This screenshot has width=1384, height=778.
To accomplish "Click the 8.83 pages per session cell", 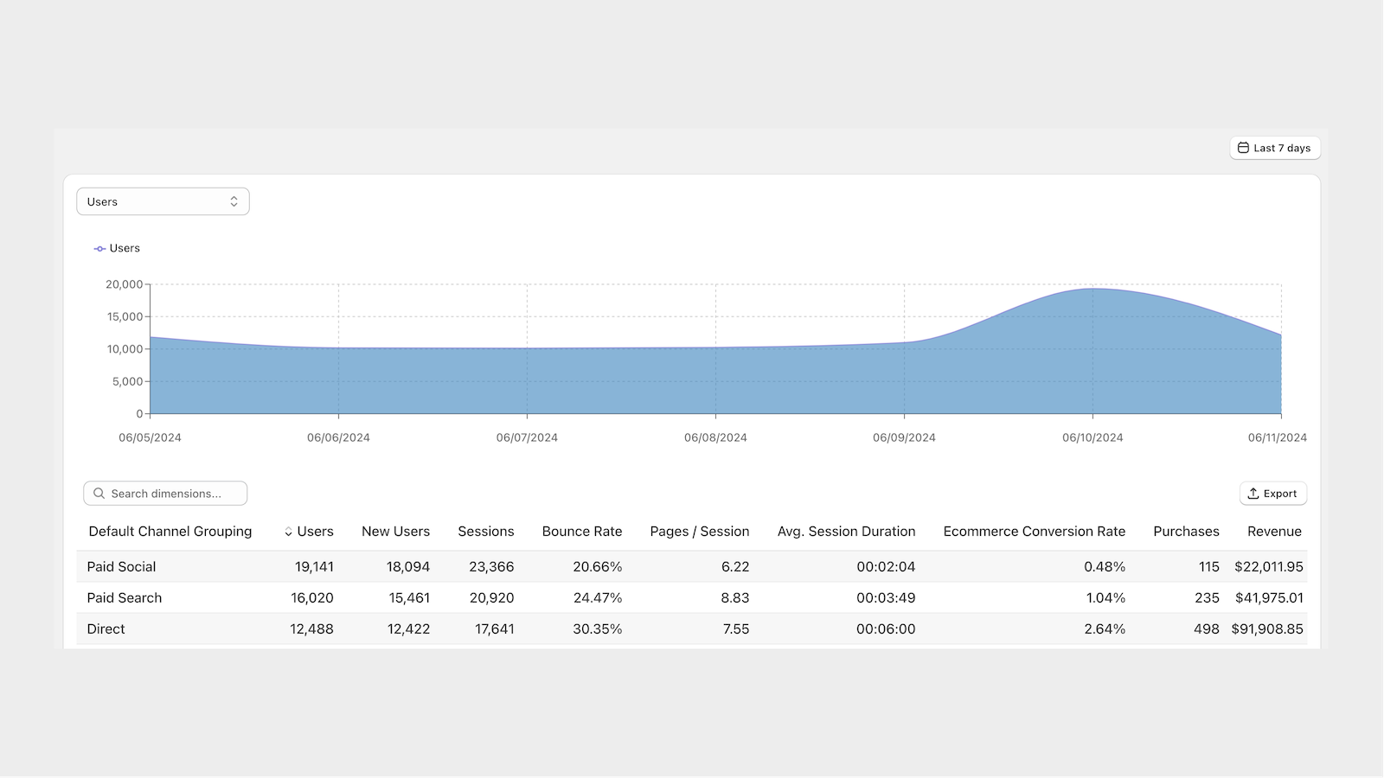I will (735, 598).
